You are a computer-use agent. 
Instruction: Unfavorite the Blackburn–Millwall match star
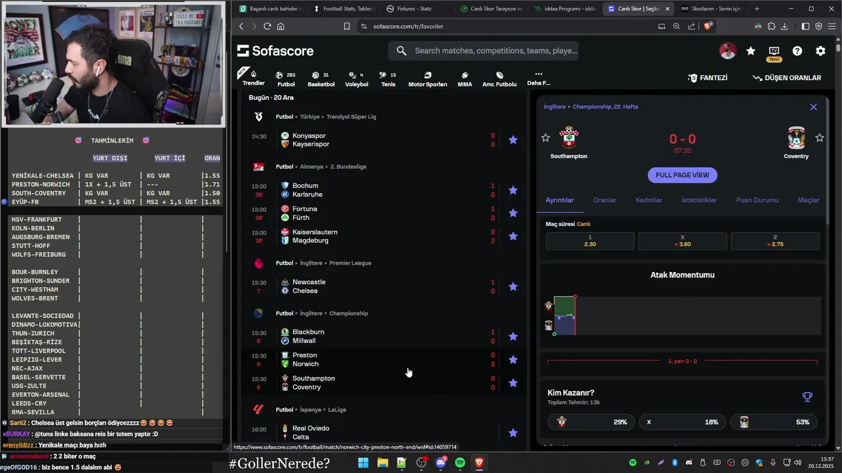(x=513, y=336)
